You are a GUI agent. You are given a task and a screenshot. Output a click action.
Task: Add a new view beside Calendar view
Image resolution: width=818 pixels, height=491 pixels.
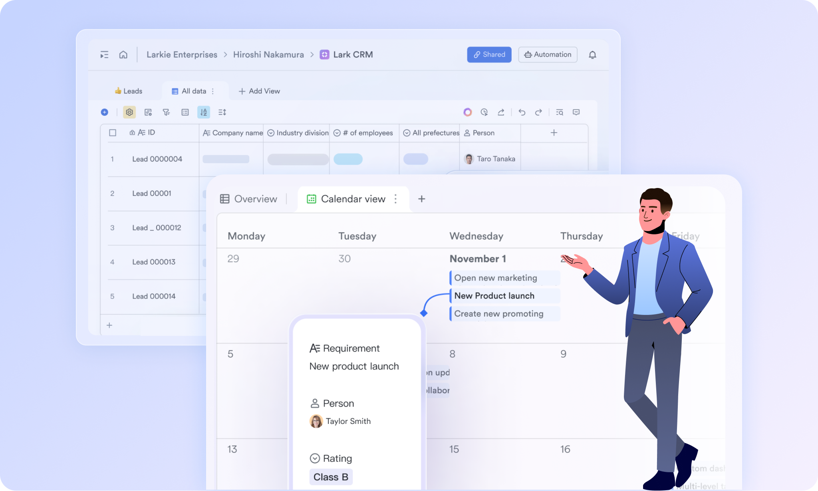tap(422, 199)
